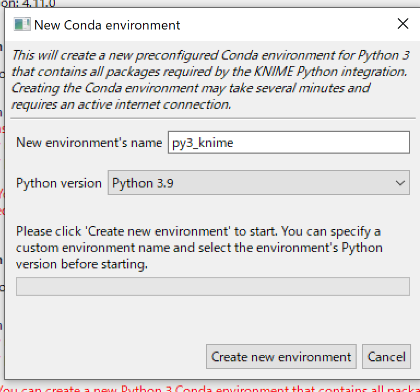420x392 pixels.
Task: Click the 'New Conda environment' title text
Action: tap(107, 25)
